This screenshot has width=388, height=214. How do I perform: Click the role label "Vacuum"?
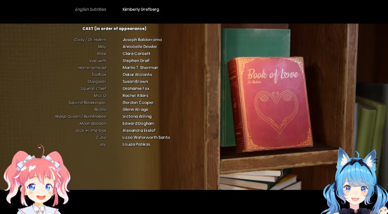(98, 60)
